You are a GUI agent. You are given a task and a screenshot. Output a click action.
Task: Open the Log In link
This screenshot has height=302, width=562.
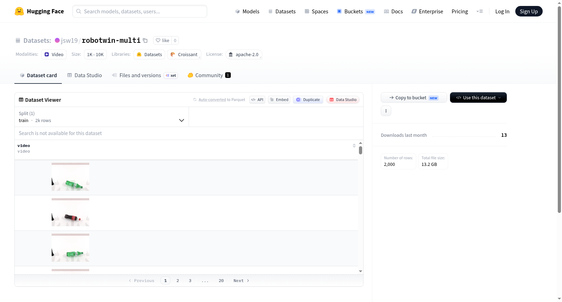tap(502, 11)
